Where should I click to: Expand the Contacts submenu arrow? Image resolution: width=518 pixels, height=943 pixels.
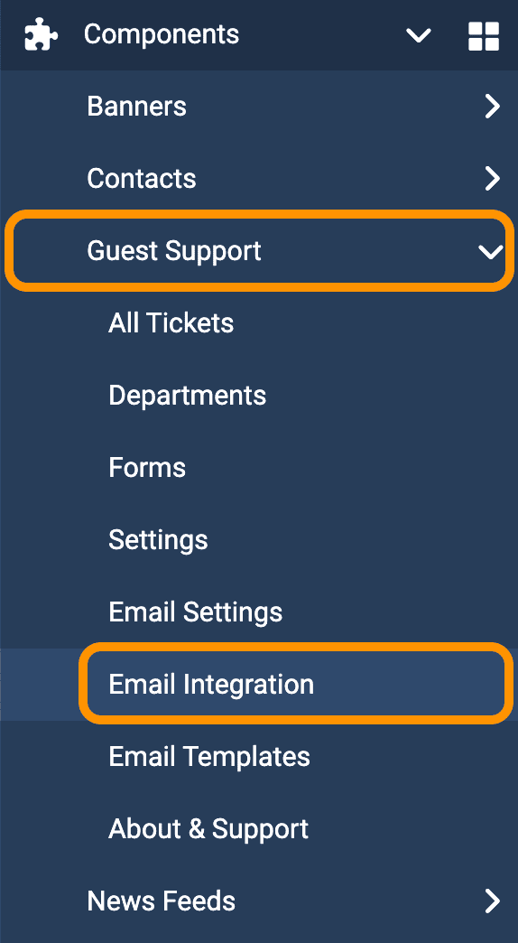tap(493, 179)
